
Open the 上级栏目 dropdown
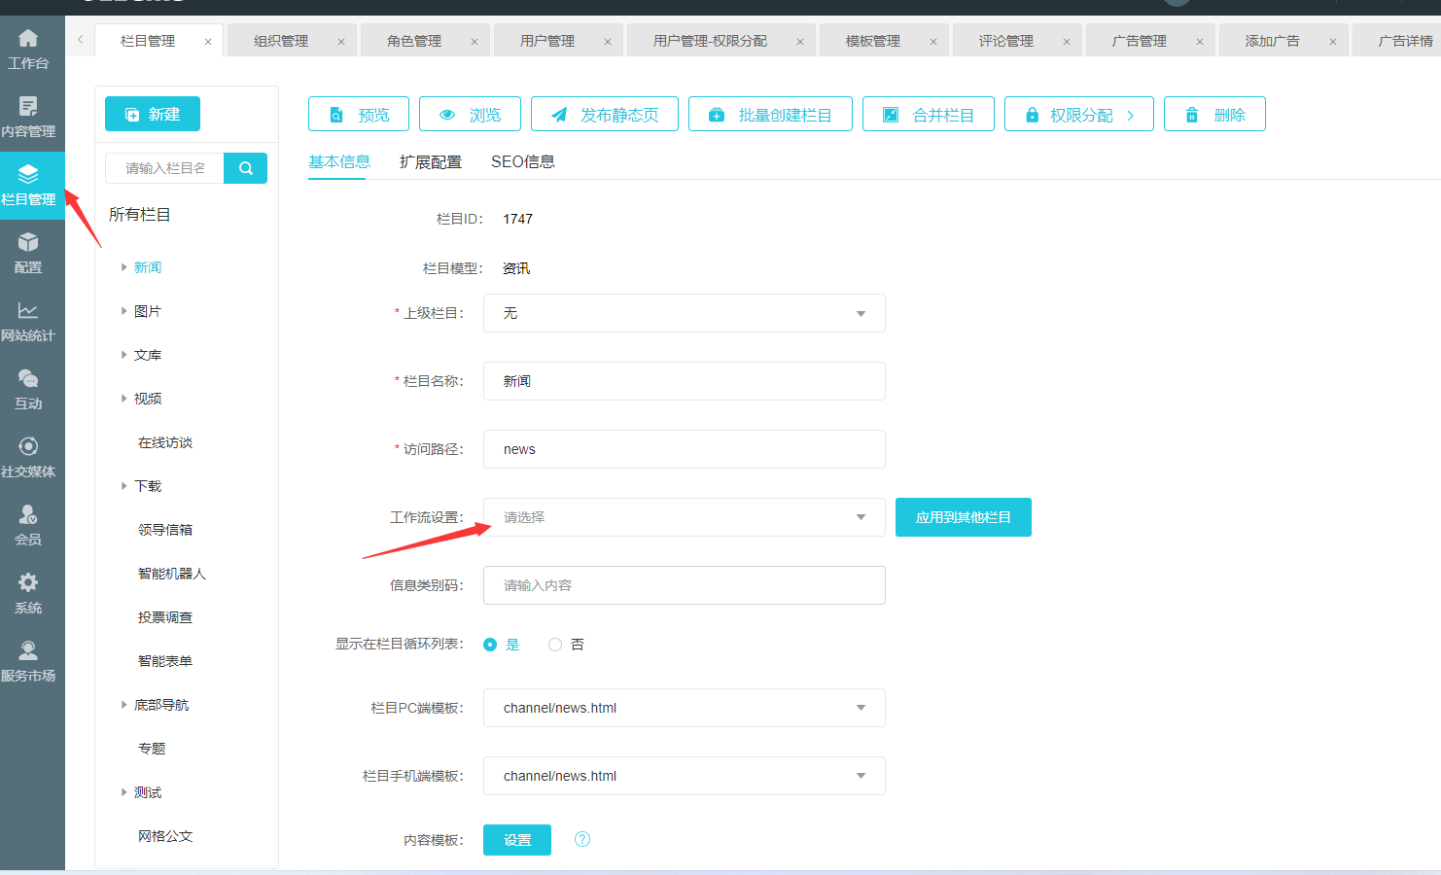coord(685,313)
